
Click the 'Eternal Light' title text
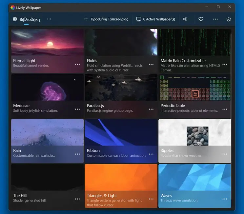click(24, 61)
